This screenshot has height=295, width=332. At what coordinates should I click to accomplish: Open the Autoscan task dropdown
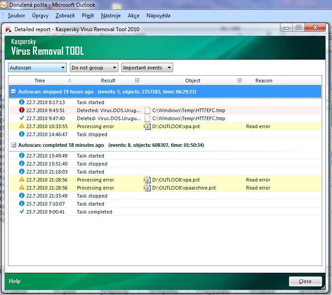pyautogui.click(x=37, y=68)
